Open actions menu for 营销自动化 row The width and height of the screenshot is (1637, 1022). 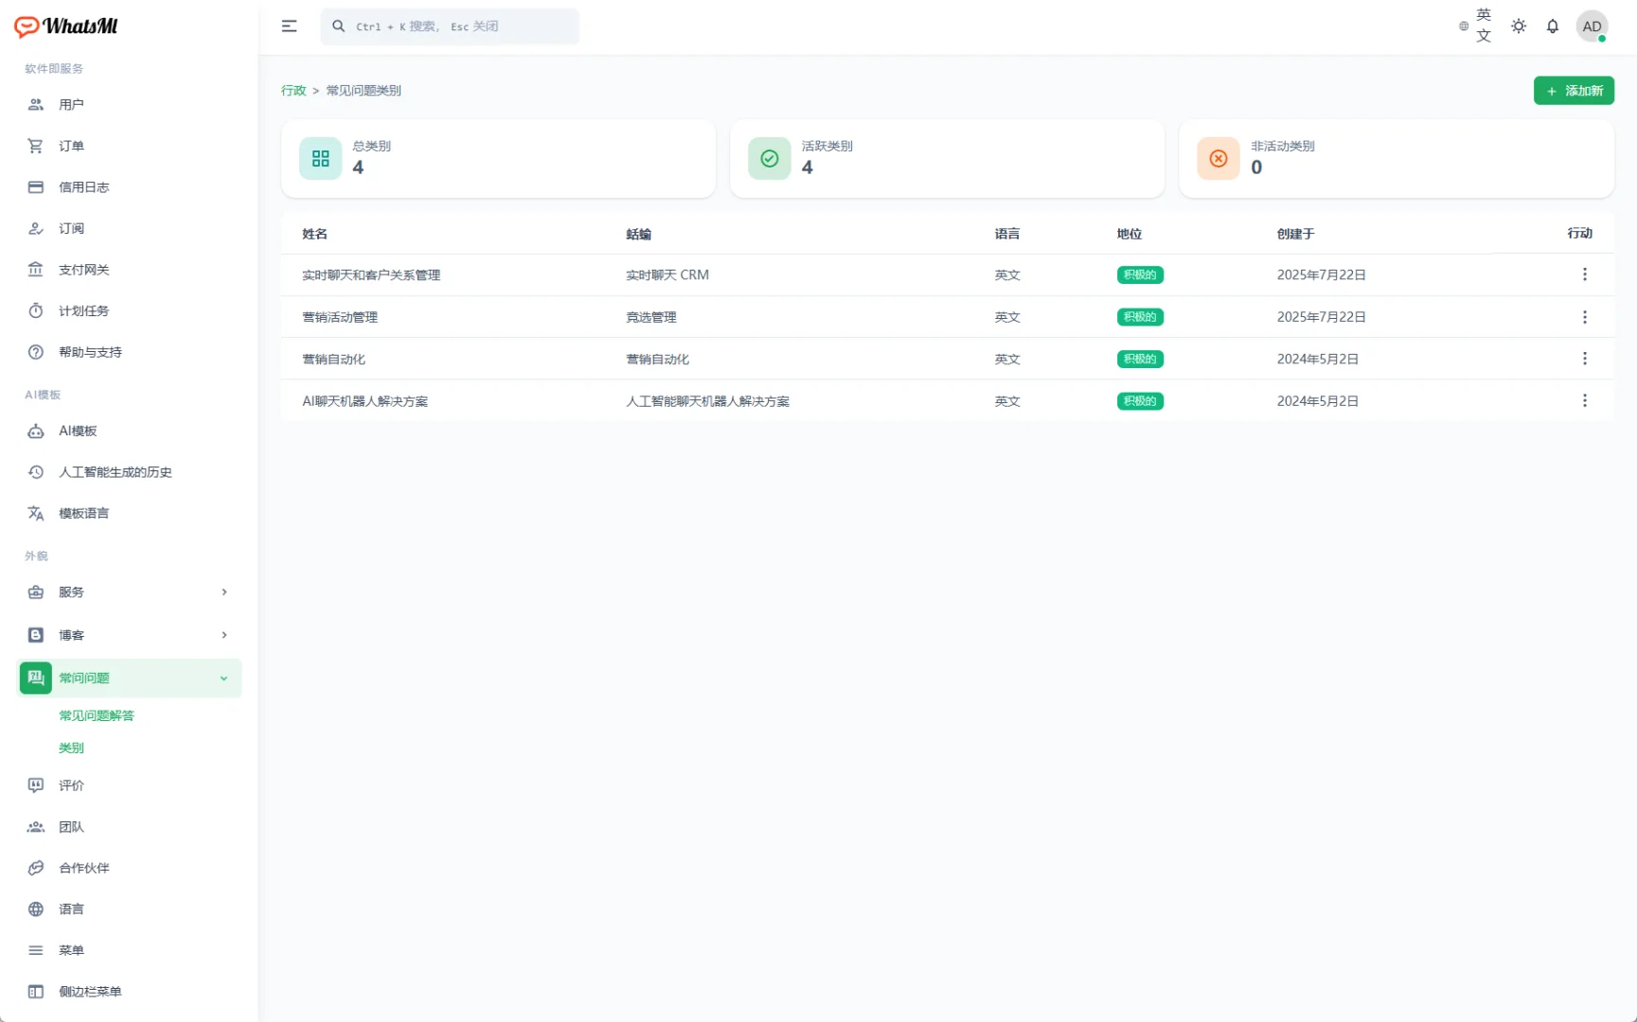1585,359
